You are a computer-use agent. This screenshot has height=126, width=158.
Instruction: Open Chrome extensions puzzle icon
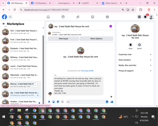coord(141,10)
